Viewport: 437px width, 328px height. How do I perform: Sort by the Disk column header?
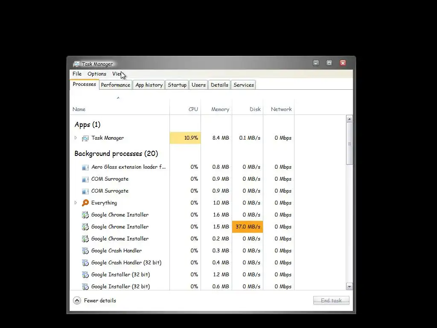pos(255,109)
